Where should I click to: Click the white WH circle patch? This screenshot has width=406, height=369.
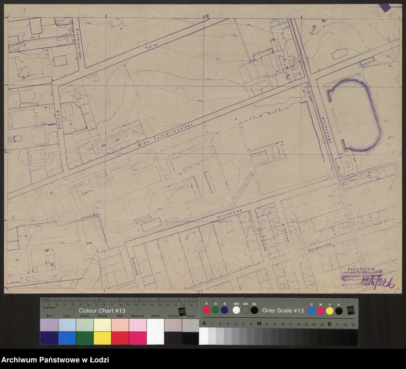[236, 310]
